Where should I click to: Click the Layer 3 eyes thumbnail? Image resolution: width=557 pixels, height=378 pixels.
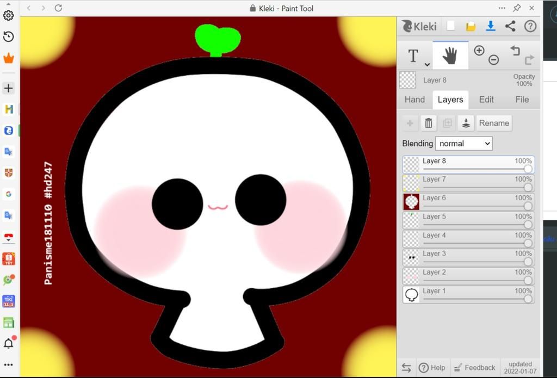pos(411,258)
